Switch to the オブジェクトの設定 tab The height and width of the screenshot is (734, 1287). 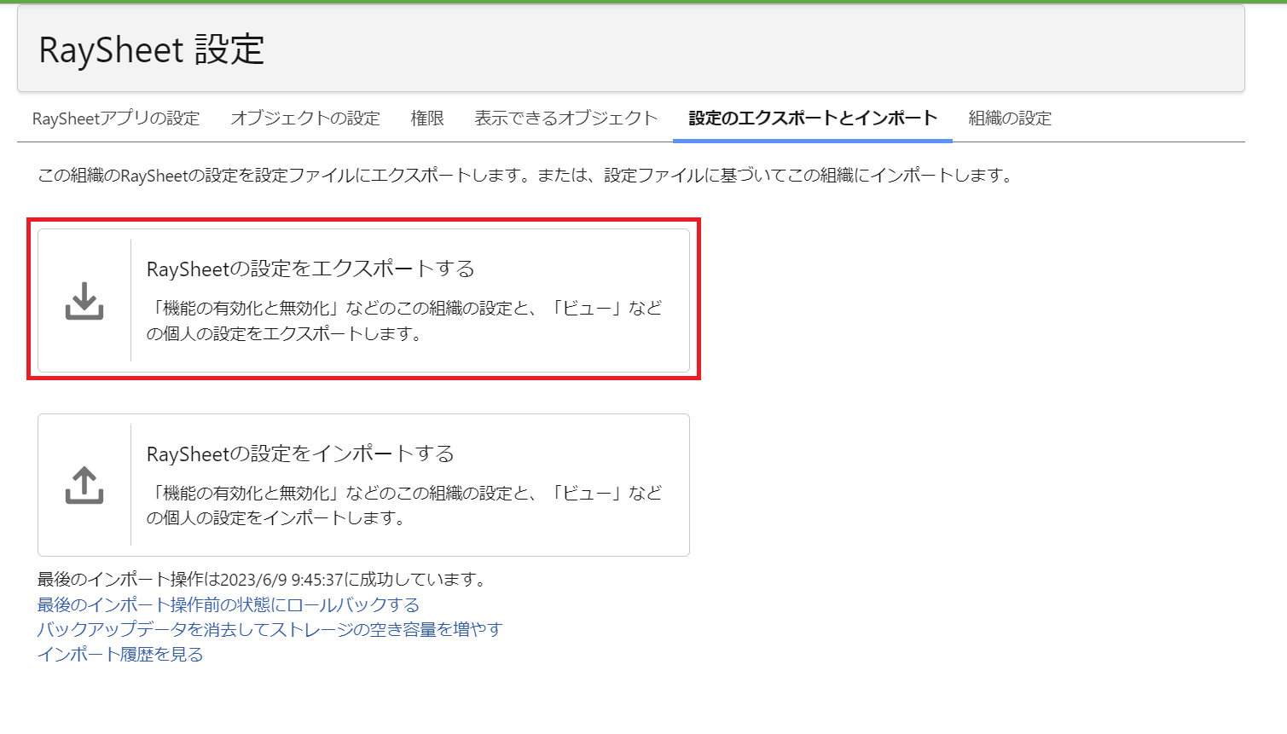tap(305, 118)
